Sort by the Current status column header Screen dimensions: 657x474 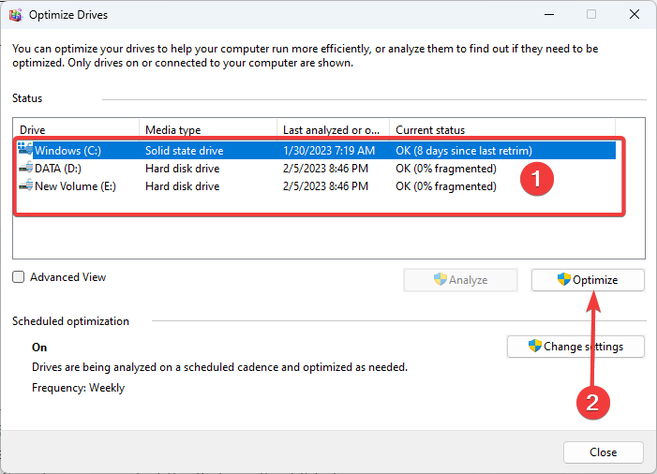pyautogui.click(x=502, y=130)
